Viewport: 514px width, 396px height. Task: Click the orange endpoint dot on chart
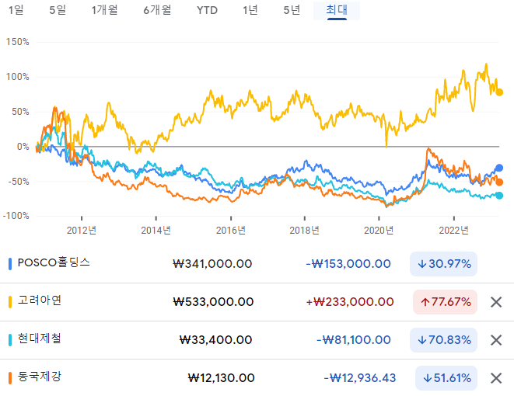point(499,182)
